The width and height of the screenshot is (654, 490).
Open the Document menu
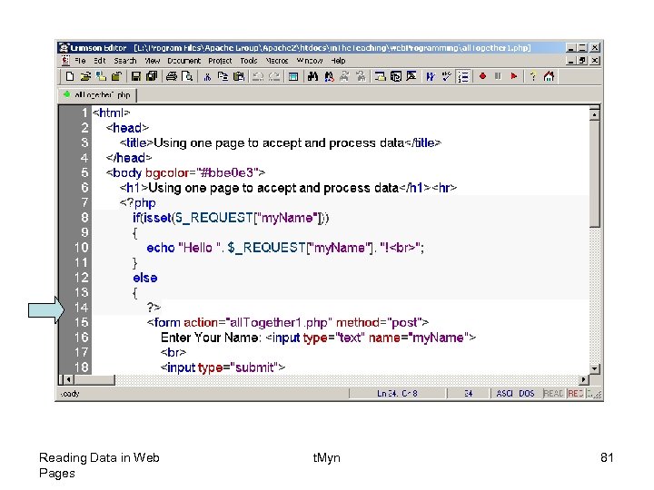tap(183, 61)
